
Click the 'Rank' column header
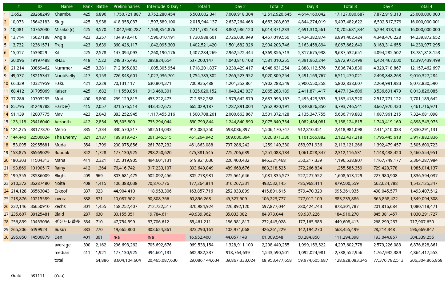(x=88, y=6)
